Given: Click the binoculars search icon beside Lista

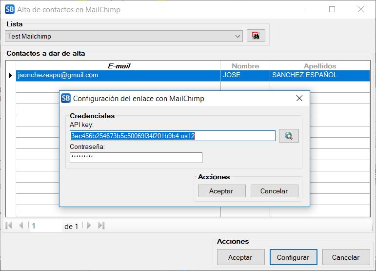Looking at the screenshot, I should [x=256, y=36].
